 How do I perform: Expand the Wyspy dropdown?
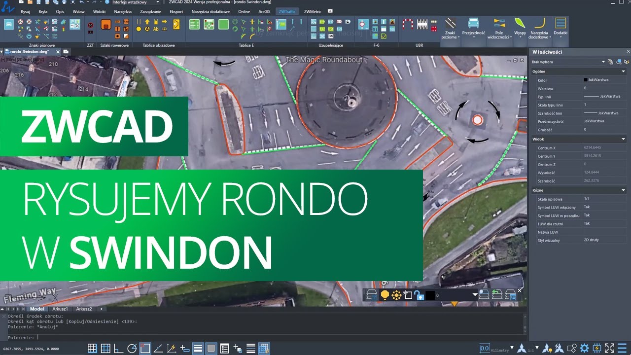(x=520, y=27)
